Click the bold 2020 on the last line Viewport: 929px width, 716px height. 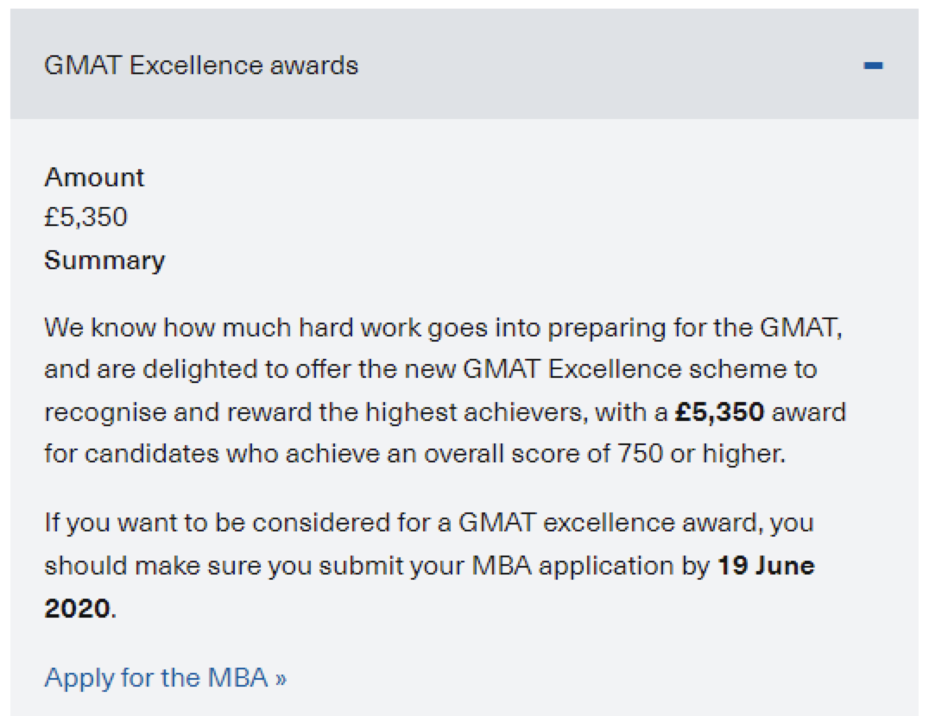point(77,608)
